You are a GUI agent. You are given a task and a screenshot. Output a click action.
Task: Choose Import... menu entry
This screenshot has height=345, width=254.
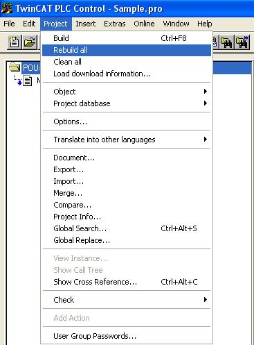tap(127, 181)
